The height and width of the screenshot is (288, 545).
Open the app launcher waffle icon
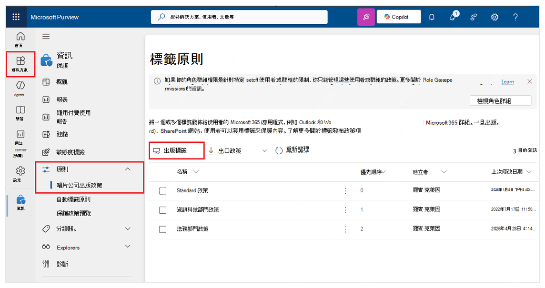[x=16, y=17]
